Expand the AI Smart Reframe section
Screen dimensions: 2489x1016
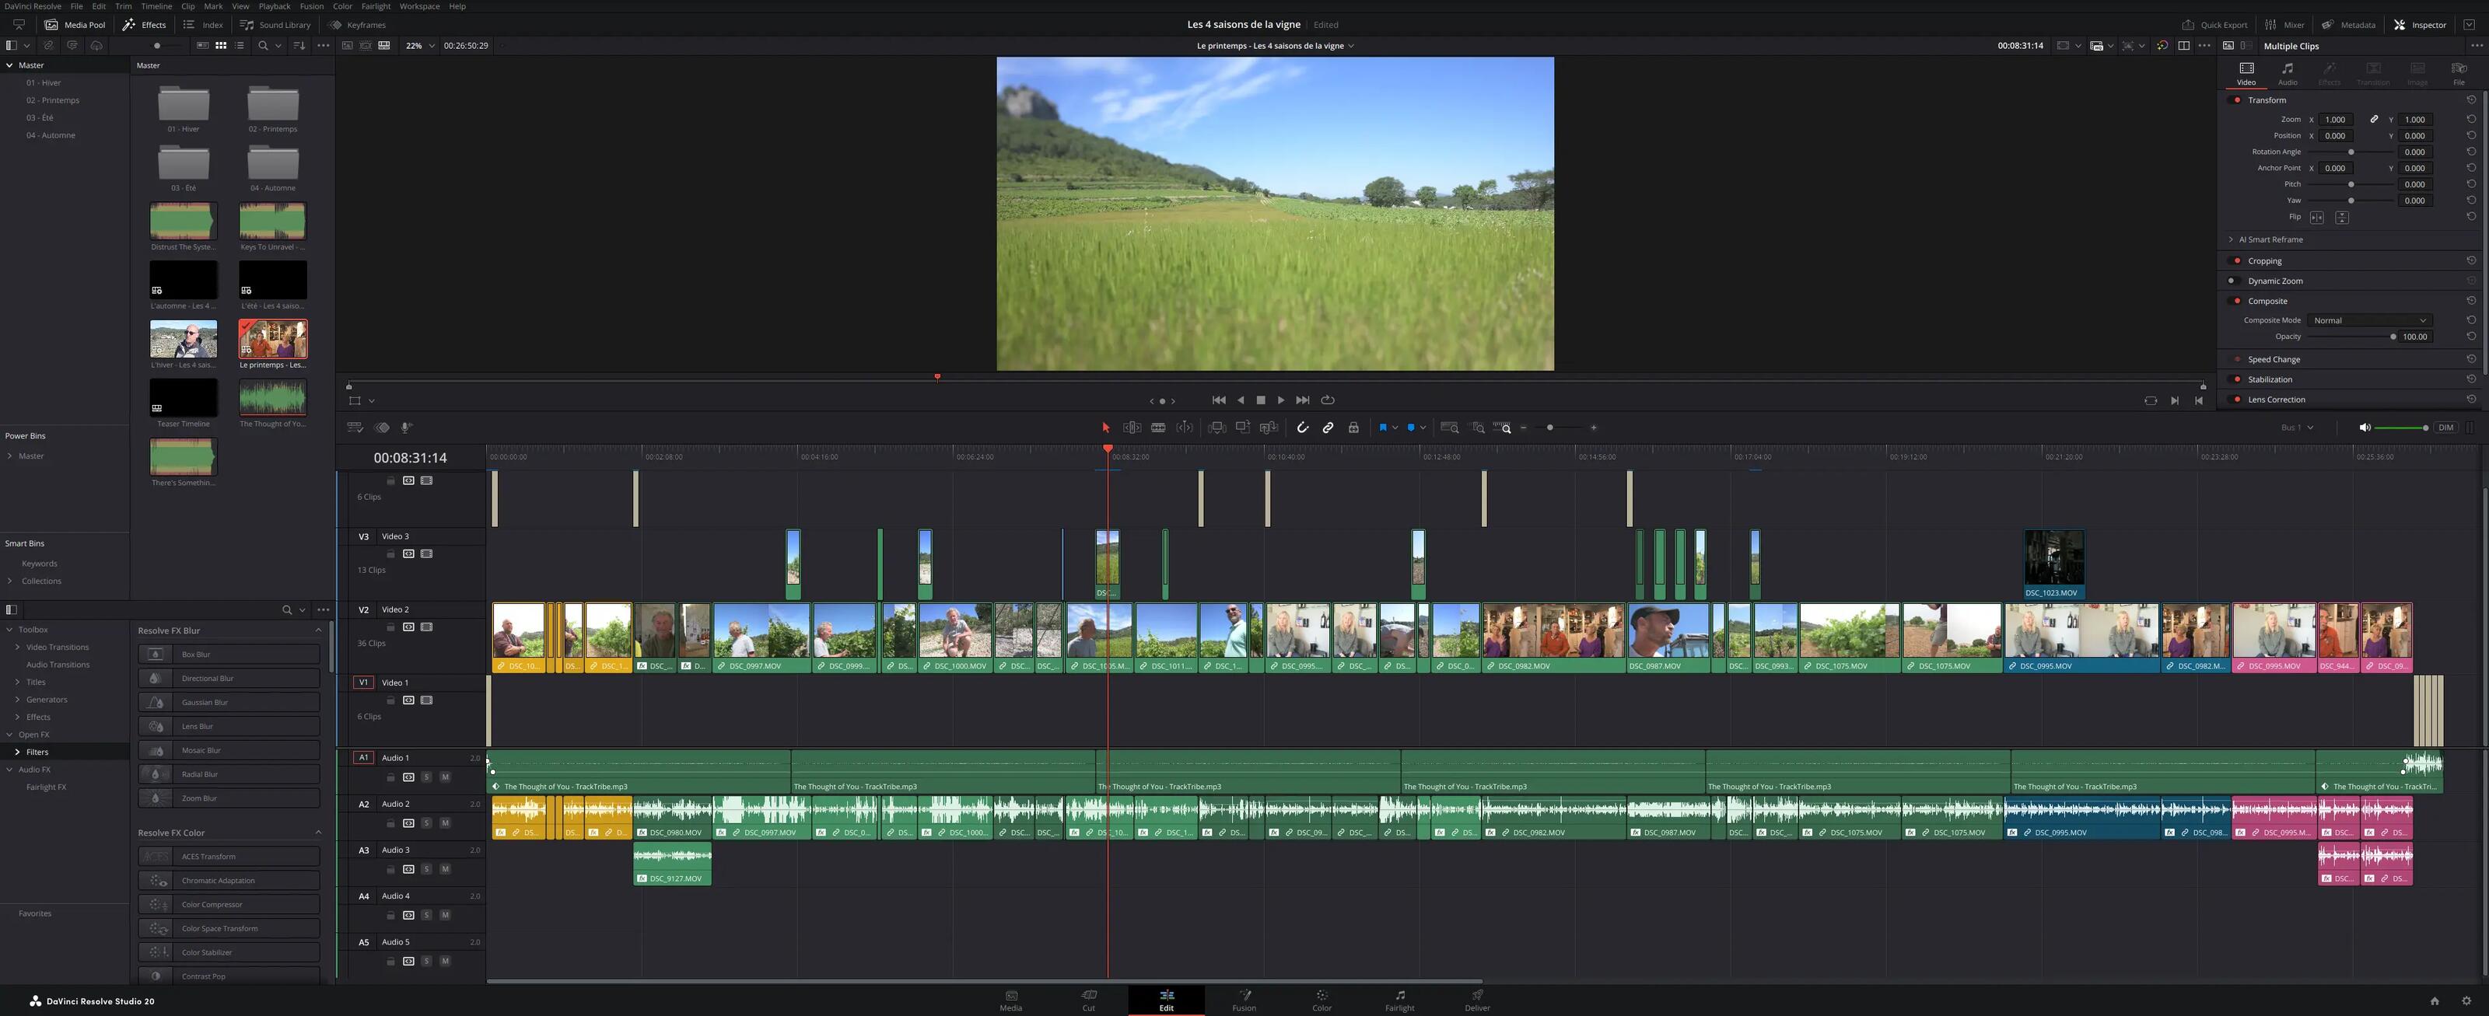tap(2232, 239)
